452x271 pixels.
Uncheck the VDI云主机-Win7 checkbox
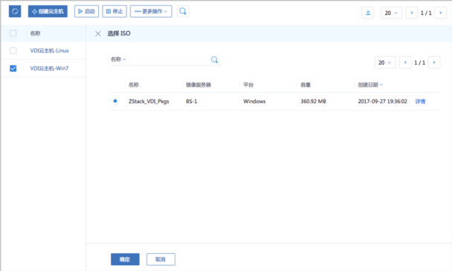pyautogui.click(x=13, y=68)
